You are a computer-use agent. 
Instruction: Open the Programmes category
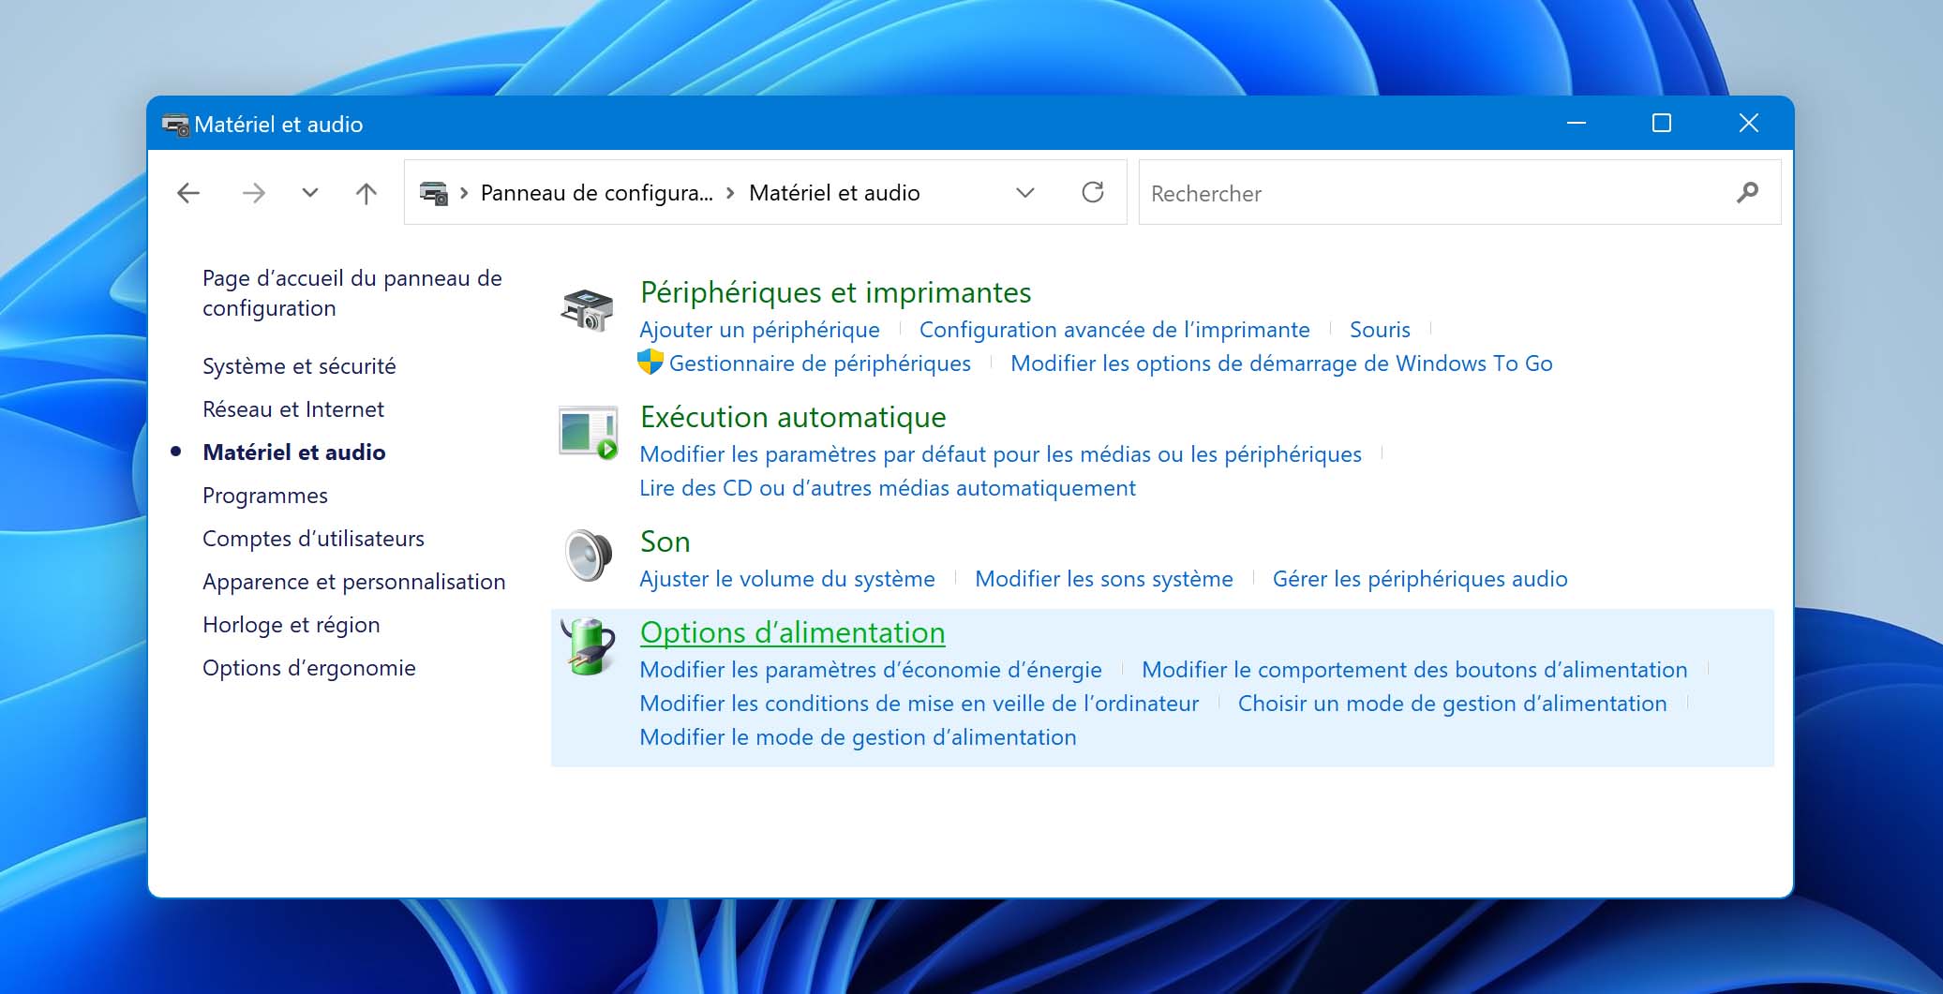(265, 496)
